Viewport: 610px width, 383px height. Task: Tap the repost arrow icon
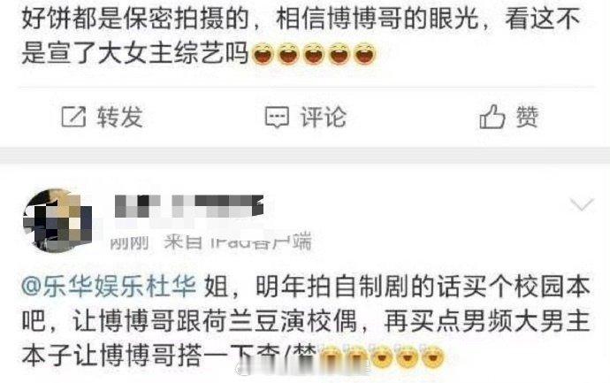coord(73,117)
